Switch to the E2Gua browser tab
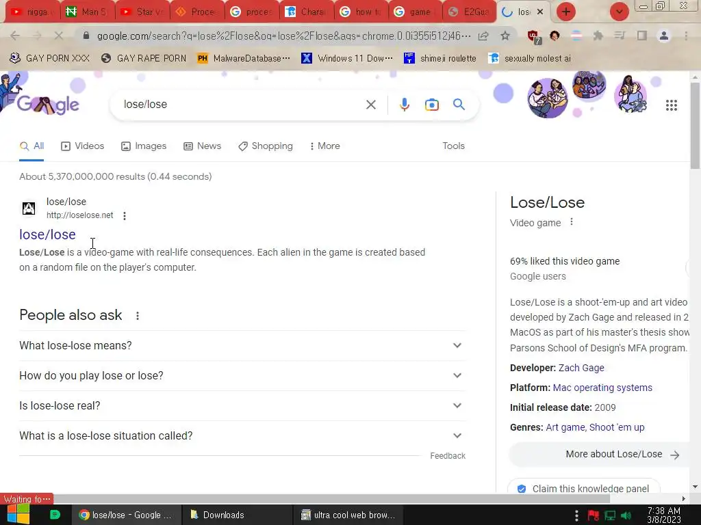701x525 pixels. click(x=470, y=12)
